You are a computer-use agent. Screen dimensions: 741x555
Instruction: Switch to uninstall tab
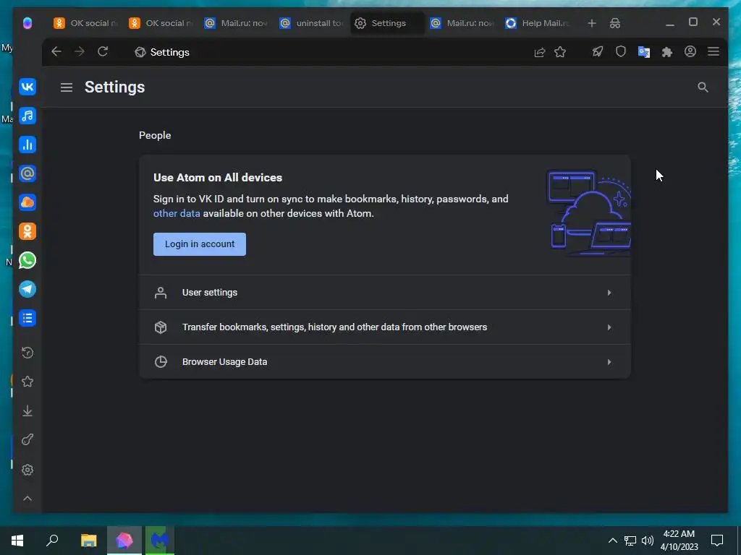[311, 23]
